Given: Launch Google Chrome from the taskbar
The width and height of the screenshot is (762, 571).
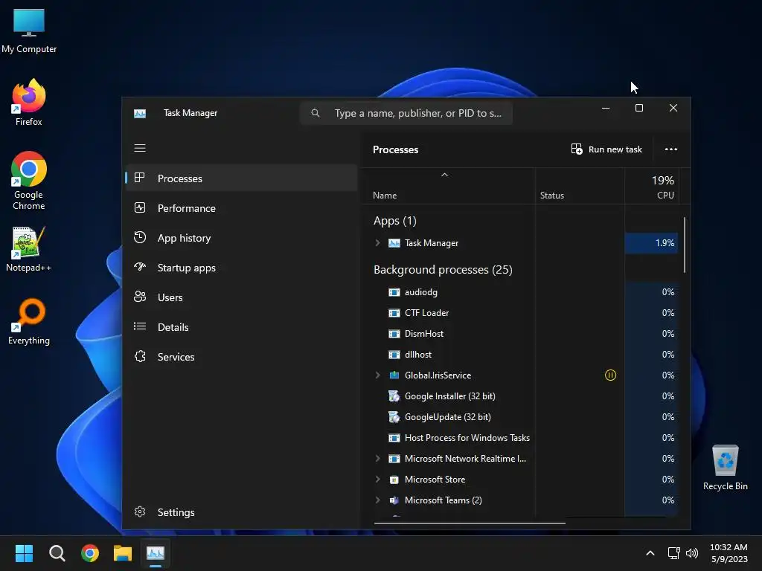Looking at the screenshot, I should pos(90,553).
